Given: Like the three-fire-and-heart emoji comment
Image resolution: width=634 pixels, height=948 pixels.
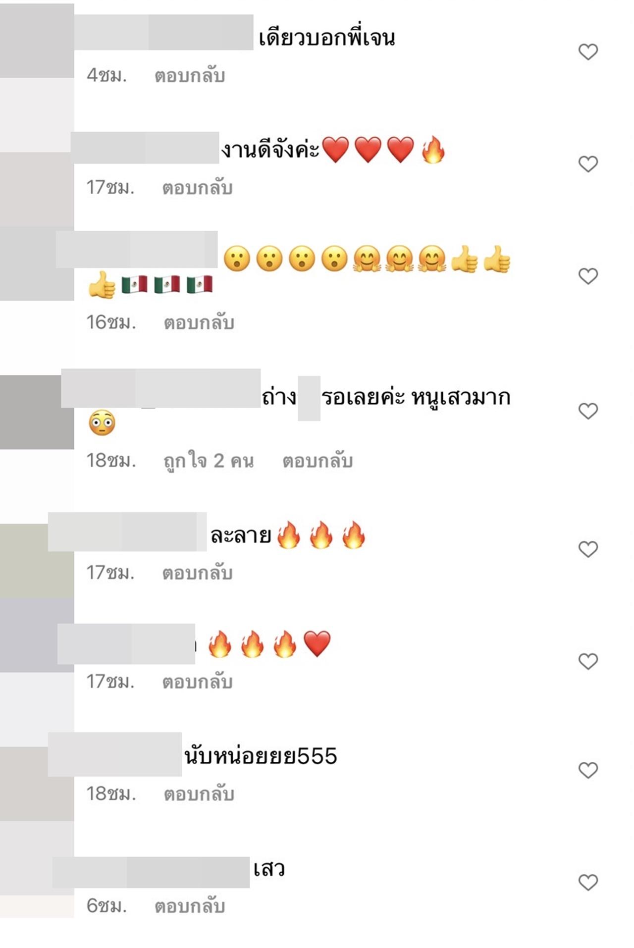Looking at the screenshot, I should pyautogui.click(x=588, y=661).
